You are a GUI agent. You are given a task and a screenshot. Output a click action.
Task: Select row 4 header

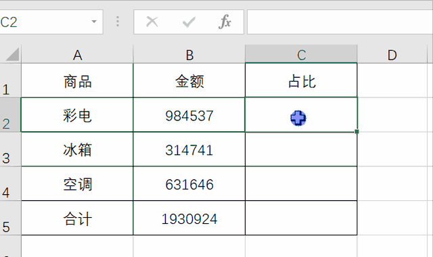tap(10, 184)
